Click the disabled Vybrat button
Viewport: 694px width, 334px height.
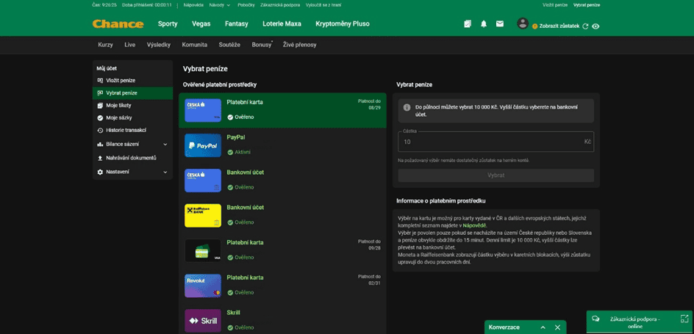[496, 175]
